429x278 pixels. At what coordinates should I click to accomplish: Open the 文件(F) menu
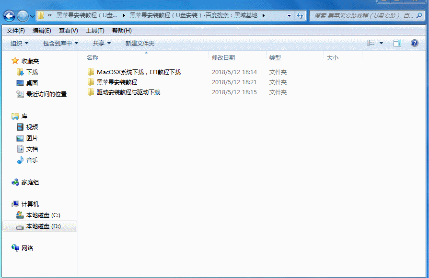16,31
